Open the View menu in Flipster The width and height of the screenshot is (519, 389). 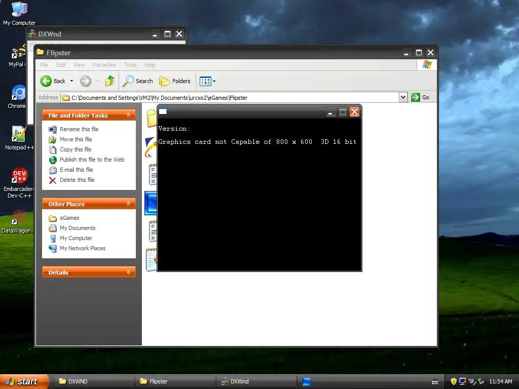[79, 65]
